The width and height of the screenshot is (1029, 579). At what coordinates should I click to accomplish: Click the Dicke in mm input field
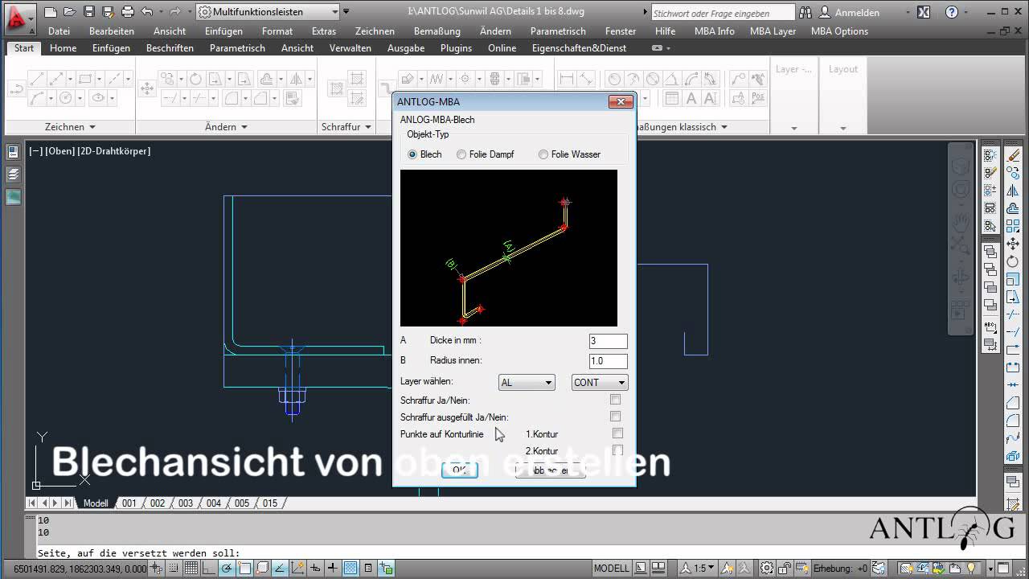pyautogui.click(x=608, y=341)
